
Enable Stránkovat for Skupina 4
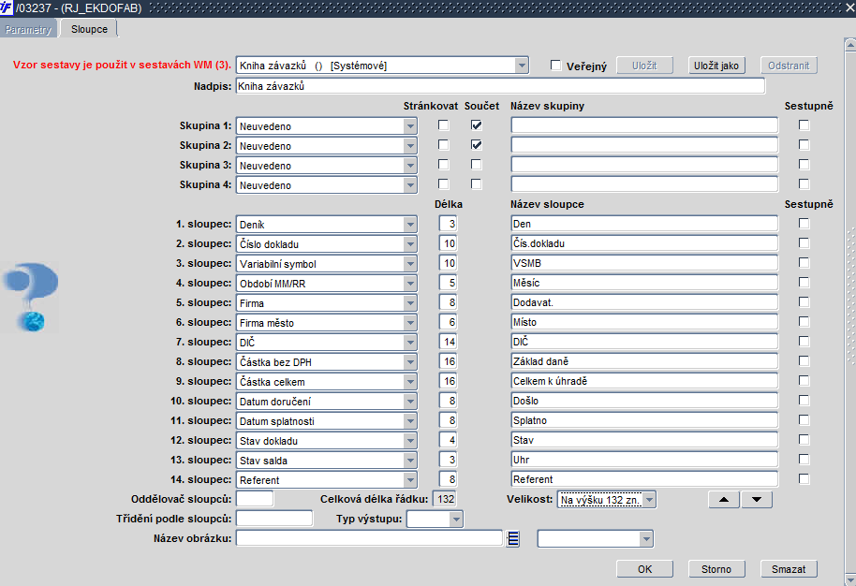pyautogui.click(x=444, y=184)
